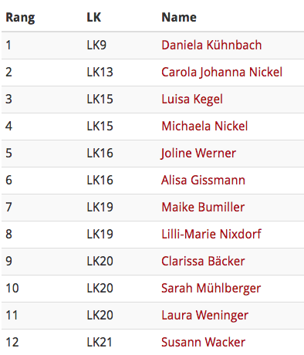This screenshot has width=304, height=355.
Task: Open Carola Johanna Nickel link
Action: [x=221, y=72]
